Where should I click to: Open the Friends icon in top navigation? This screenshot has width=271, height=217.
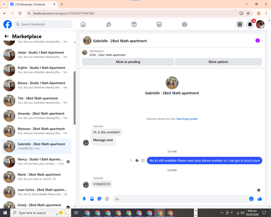(108, 24)
